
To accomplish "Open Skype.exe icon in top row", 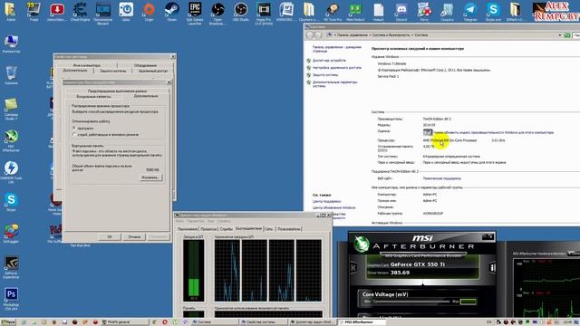I will click(493, 11).
